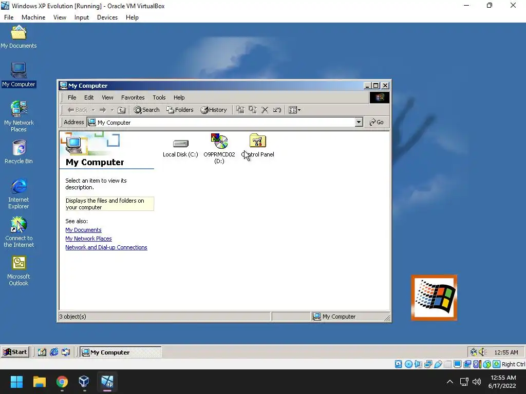The height and width of the screenshot is (394, 526).
Task: Open the File menu in My Computer
Action: [72, 97]
